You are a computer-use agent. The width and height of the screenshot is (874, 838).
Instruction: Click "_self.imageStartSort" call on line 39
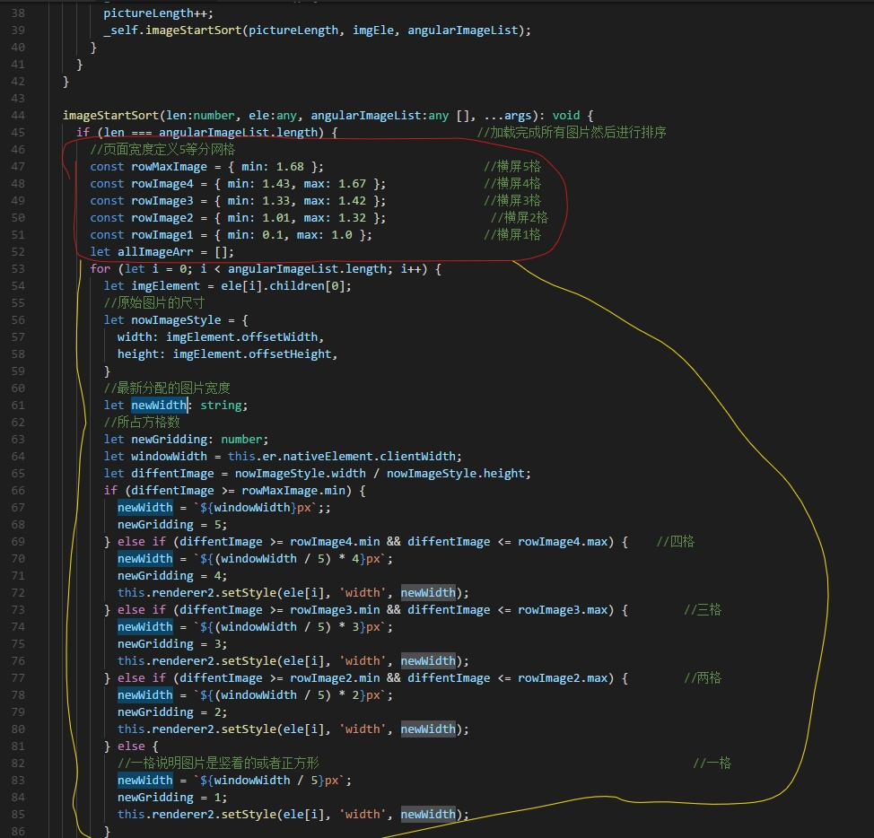pos(173,31)
